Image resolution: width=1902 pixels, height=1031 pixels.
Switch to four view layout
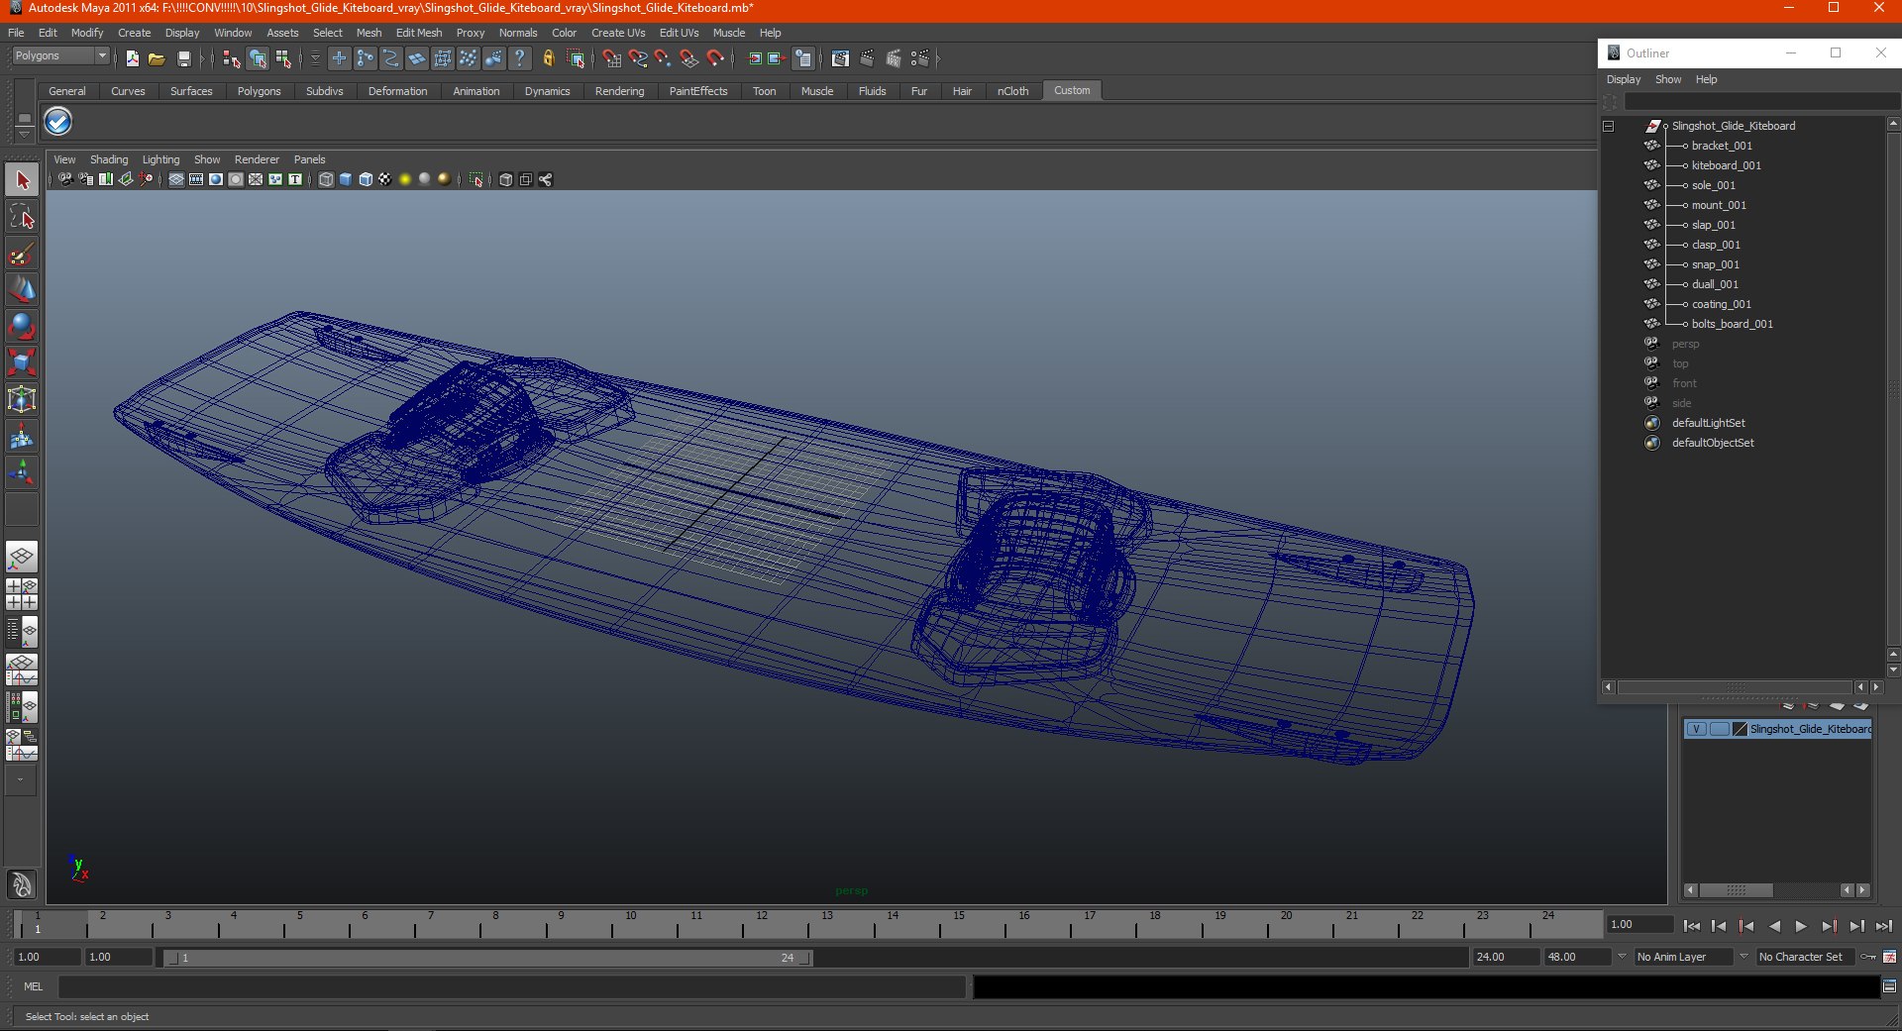22,594
